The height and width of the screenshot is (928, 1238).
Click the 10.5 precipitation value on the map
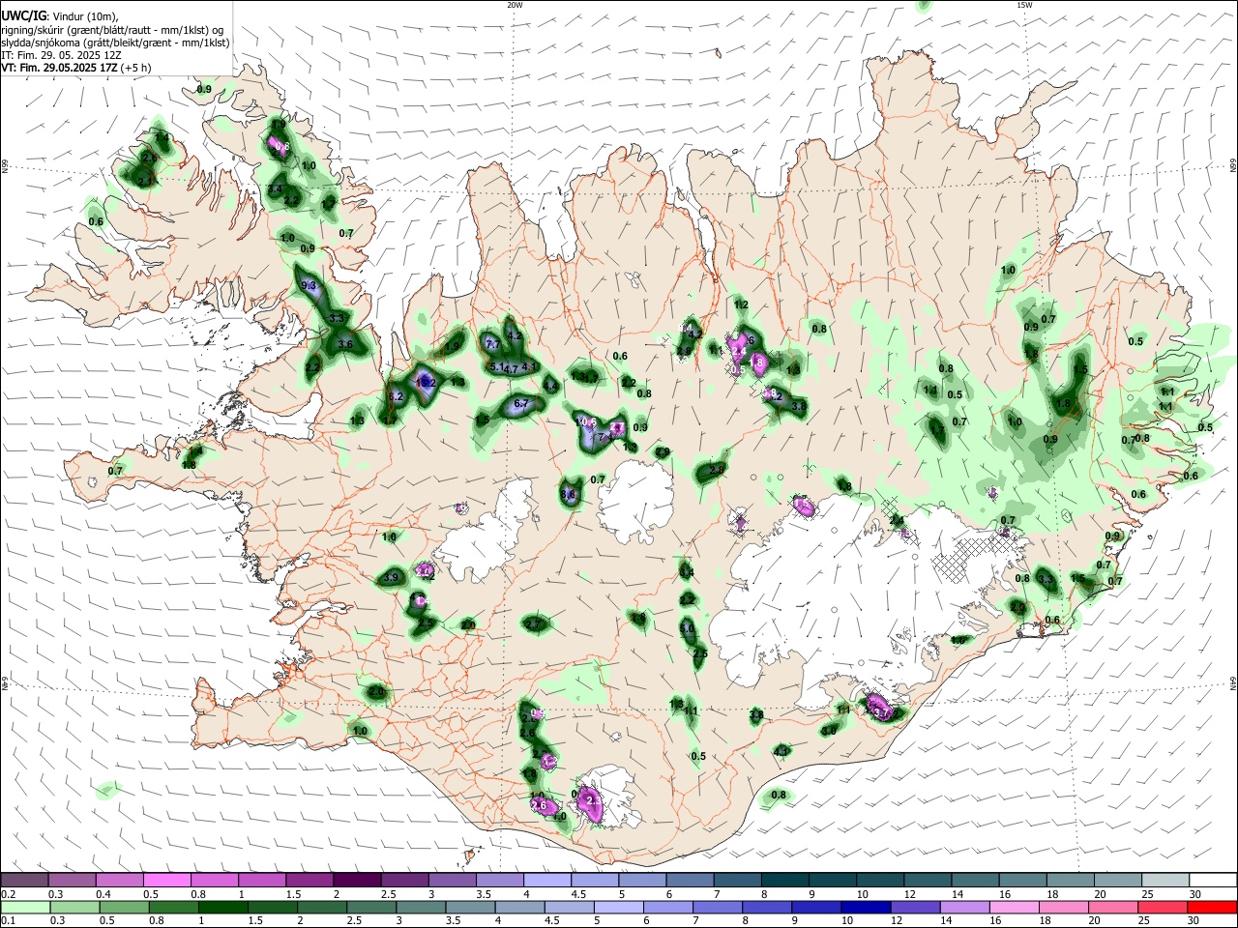[x=587, y=420]
